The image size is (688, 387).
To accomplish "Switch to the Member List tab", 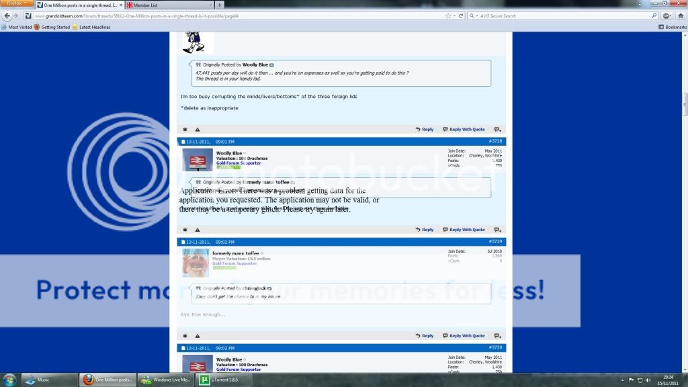I will pos(169,5).
